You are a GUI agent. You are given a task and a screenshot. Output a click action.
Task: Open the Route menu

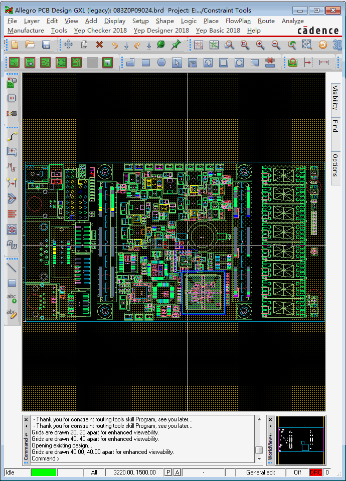[266, 21]
